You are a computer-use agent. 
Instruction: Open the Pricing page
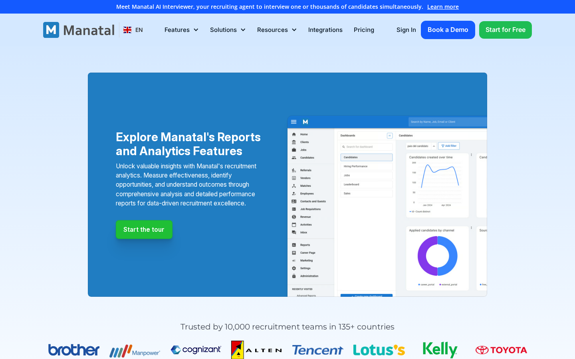pyautogui.click(x=364, y=30)
